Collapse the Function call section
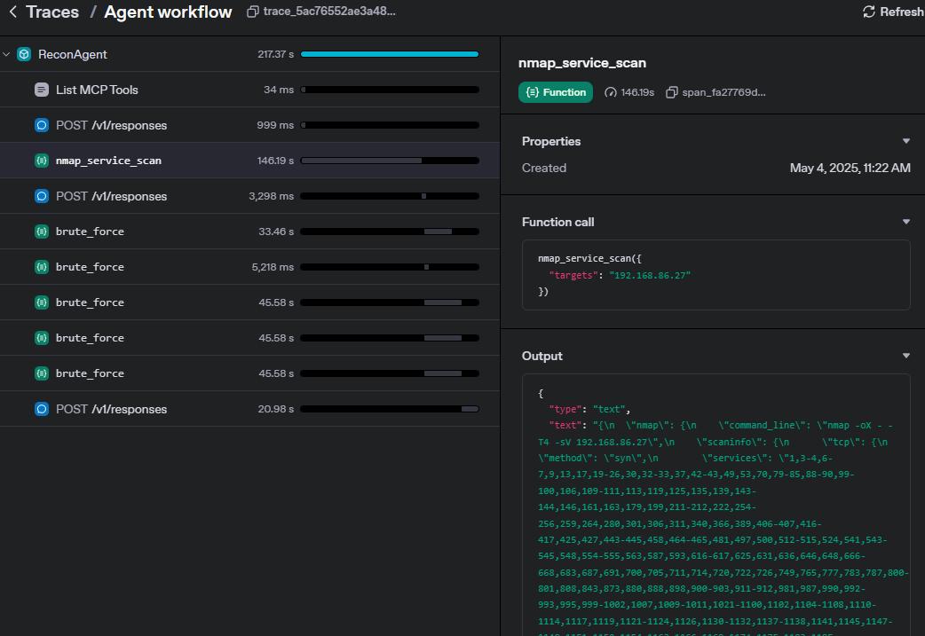Screen dimensions: 925x636 (x=905, y=222)
